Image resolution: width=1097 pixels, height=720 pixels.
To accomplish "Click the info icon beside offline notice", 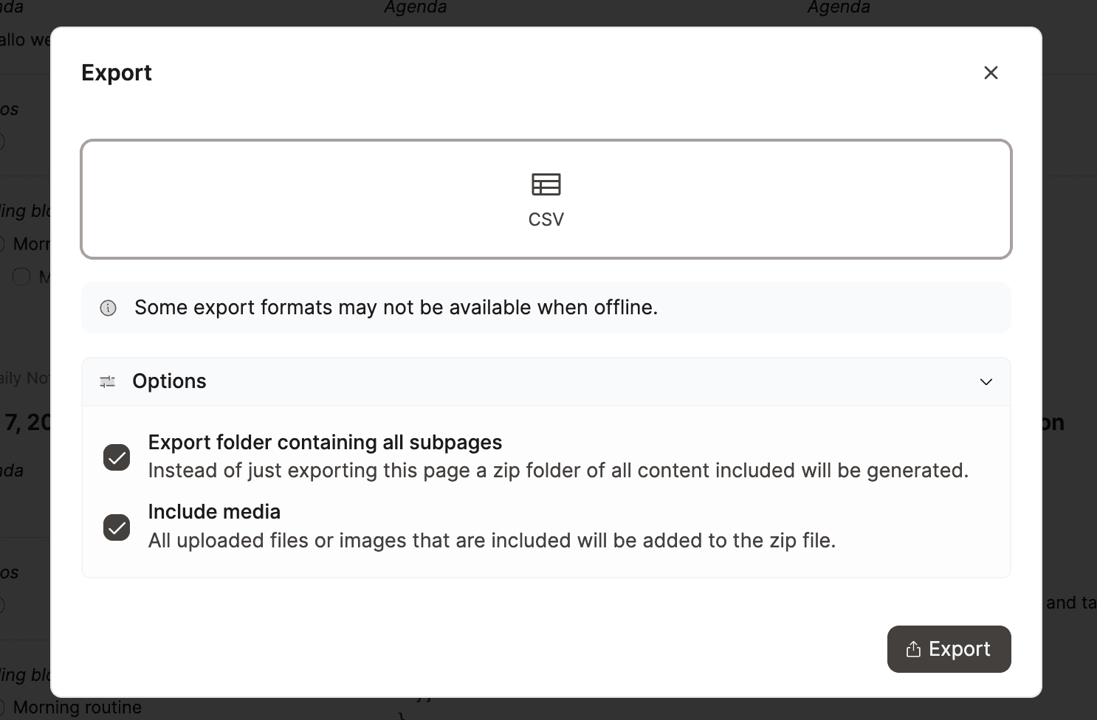I will click(x=109, y=308).
